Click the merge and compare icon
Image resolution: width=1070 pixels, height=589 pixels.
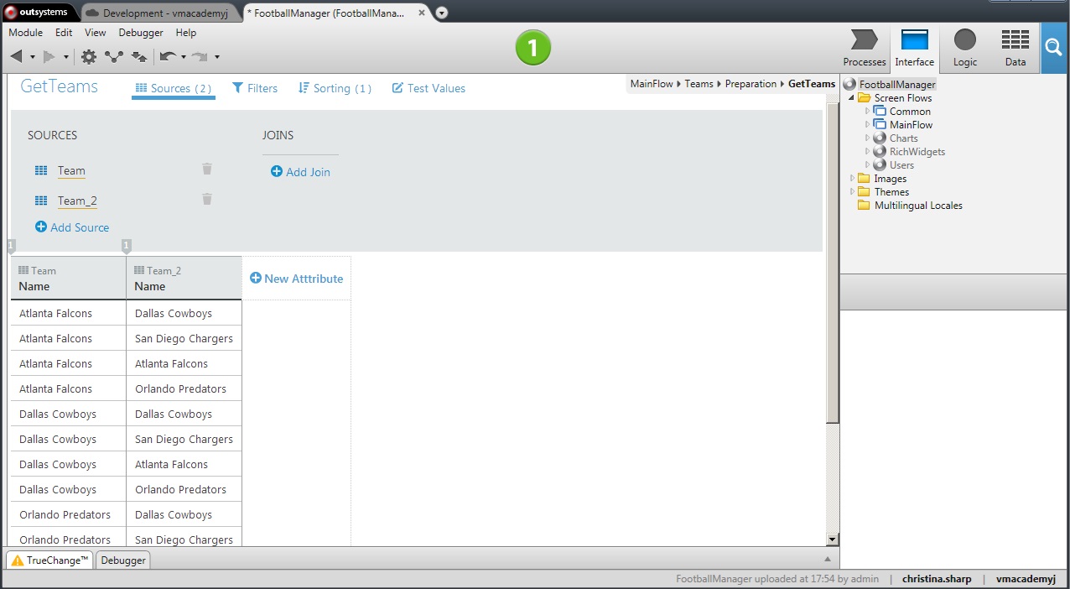coord(139,57)
